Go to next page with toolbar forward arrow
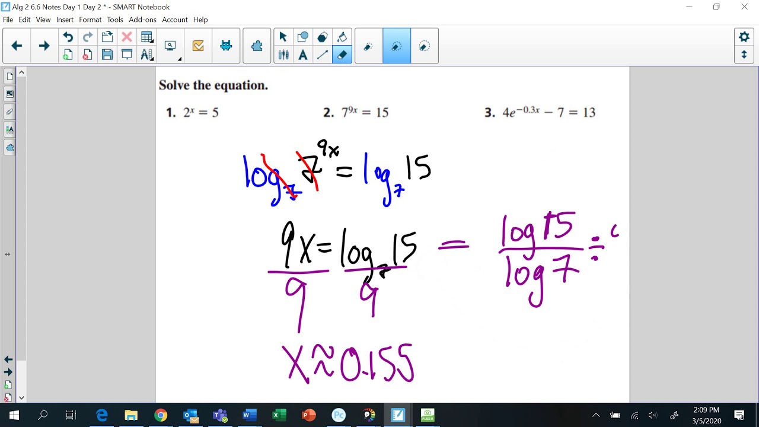This screenshot has height=427, width=759. point(44,46)
